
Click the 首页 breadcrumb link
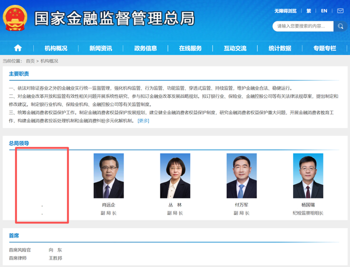[30, 61]
